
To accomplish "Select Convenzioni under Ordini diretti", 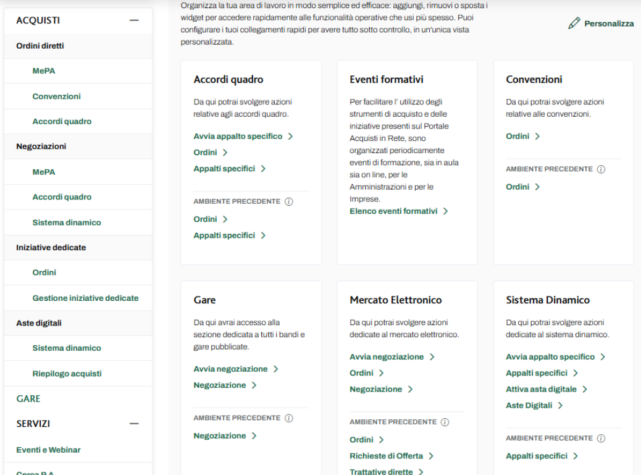I will pyautogui.click(x=56, y=96).
